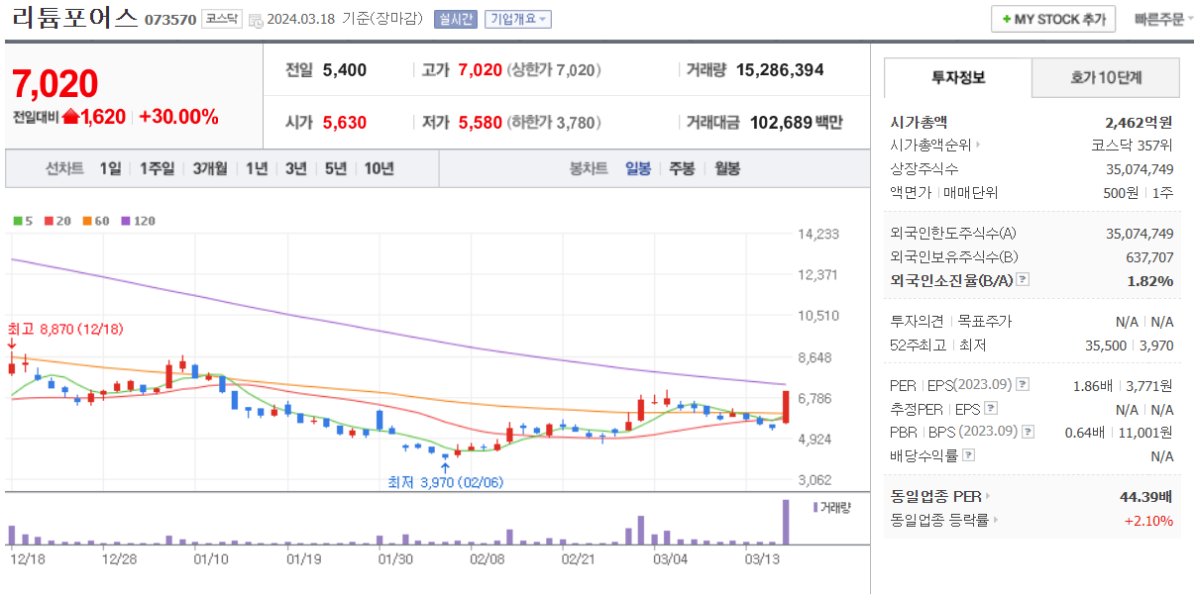Click the 52주최고 최저 value 35,500 | 3,970

[1130, 346]
